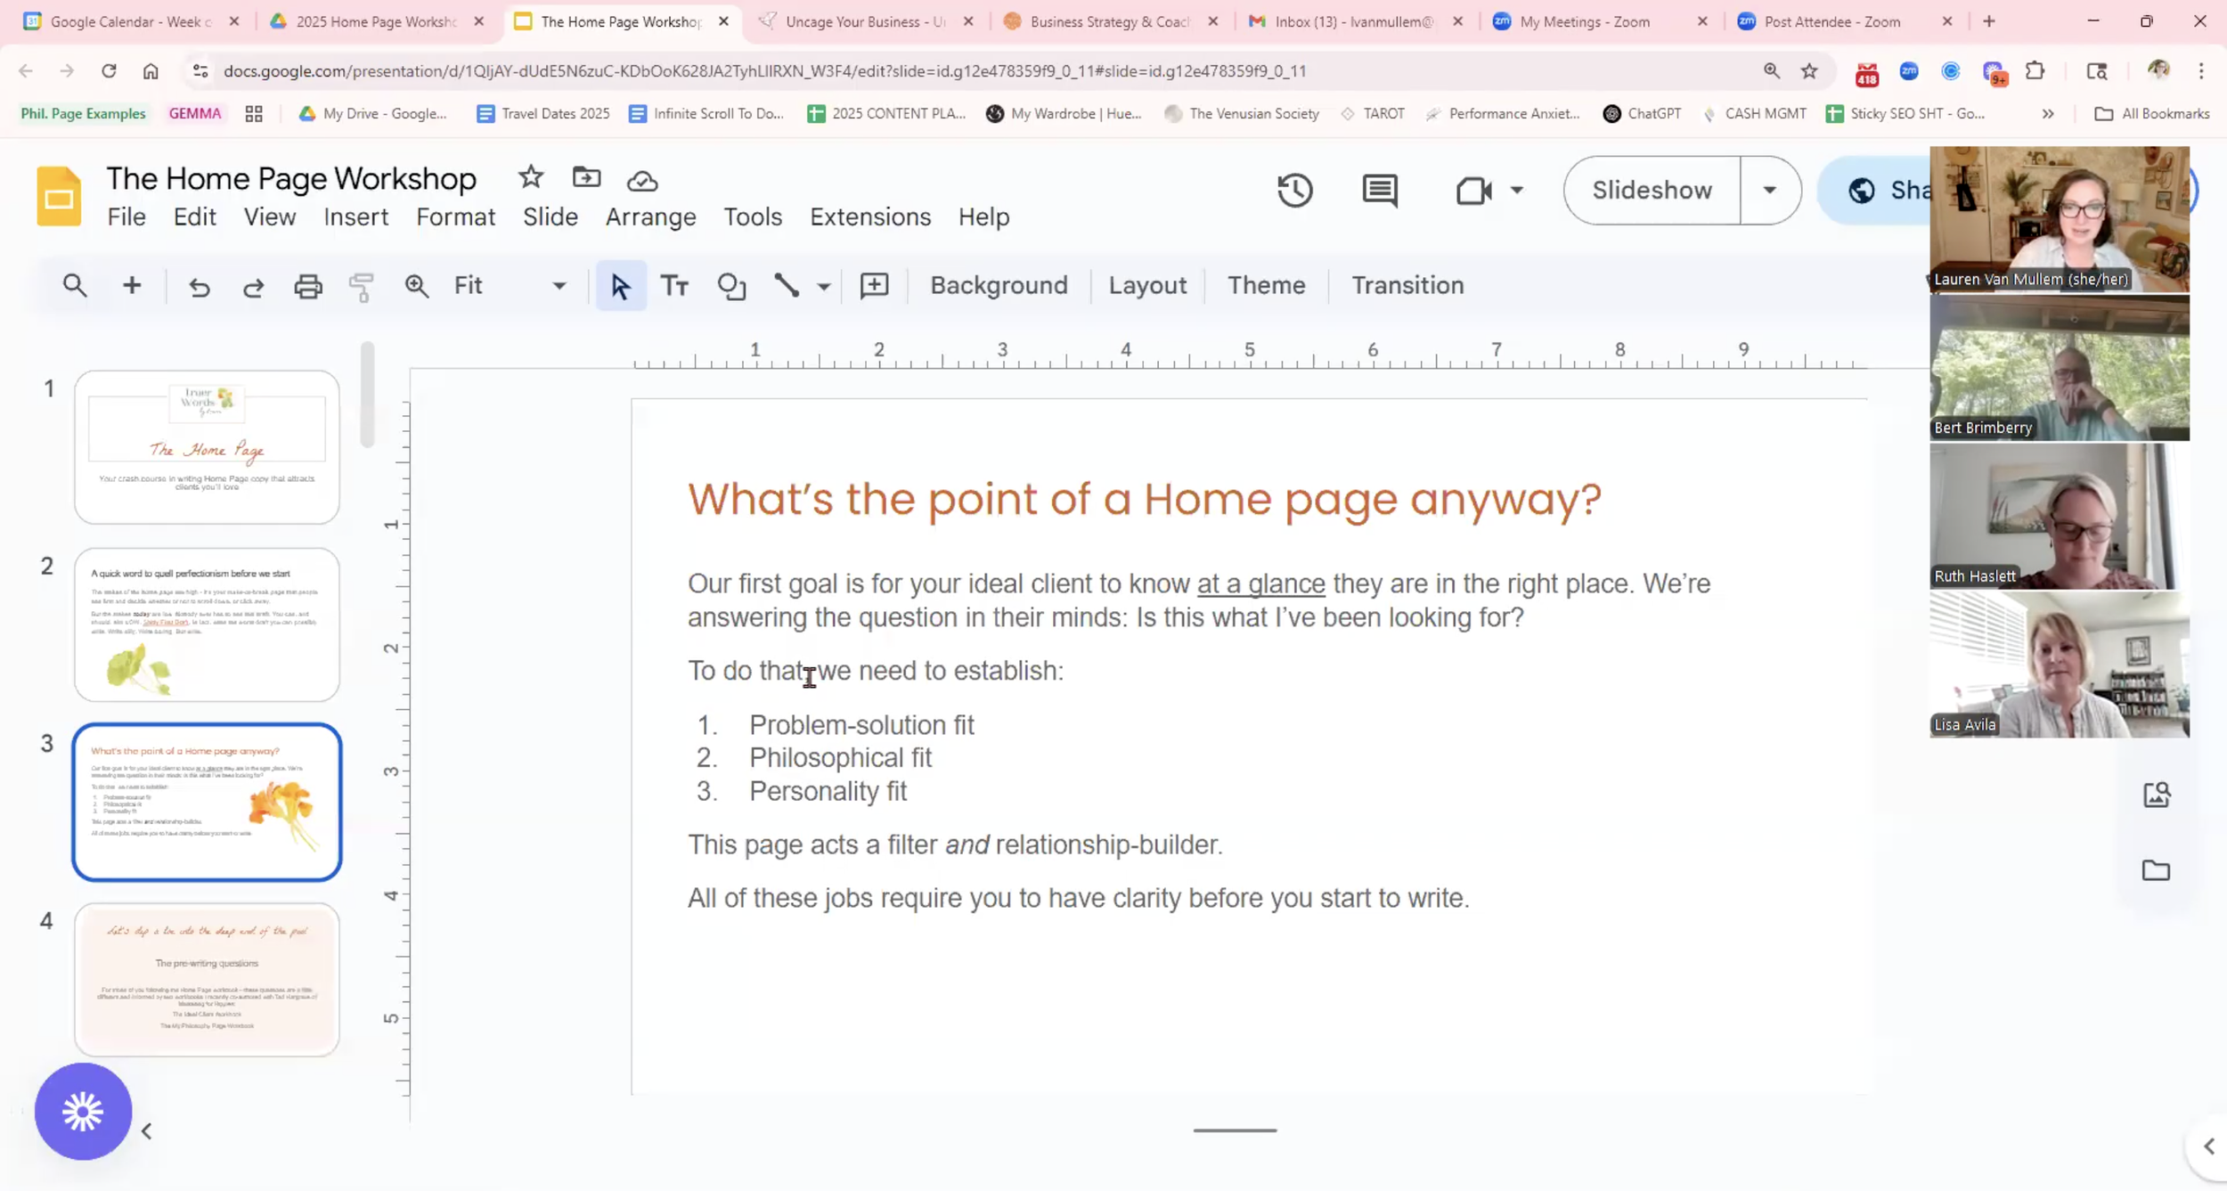
Task: Open the comments panel icon
Action: pos(1379,190)
